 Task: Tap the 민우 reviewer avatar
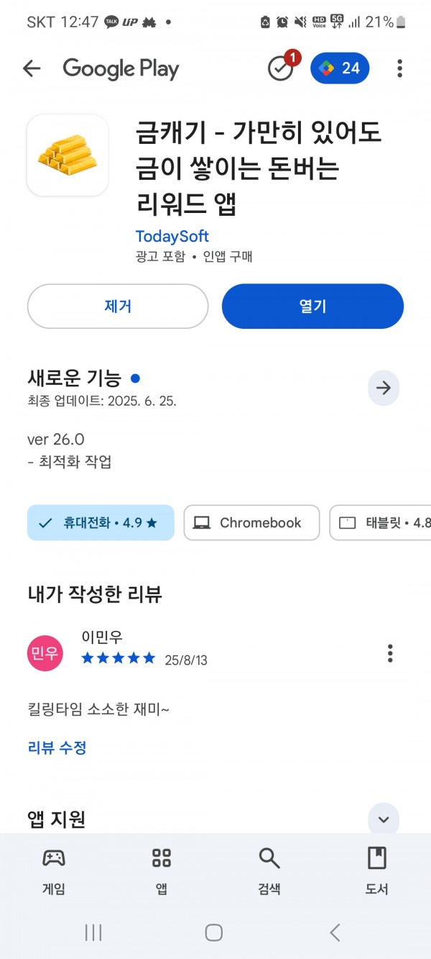tap(45, 653)
